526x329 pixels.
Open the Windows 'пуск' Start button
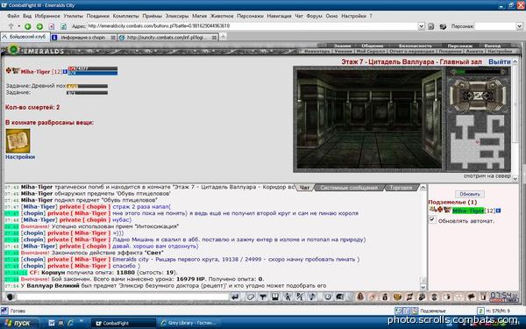(x=19, y=323)
